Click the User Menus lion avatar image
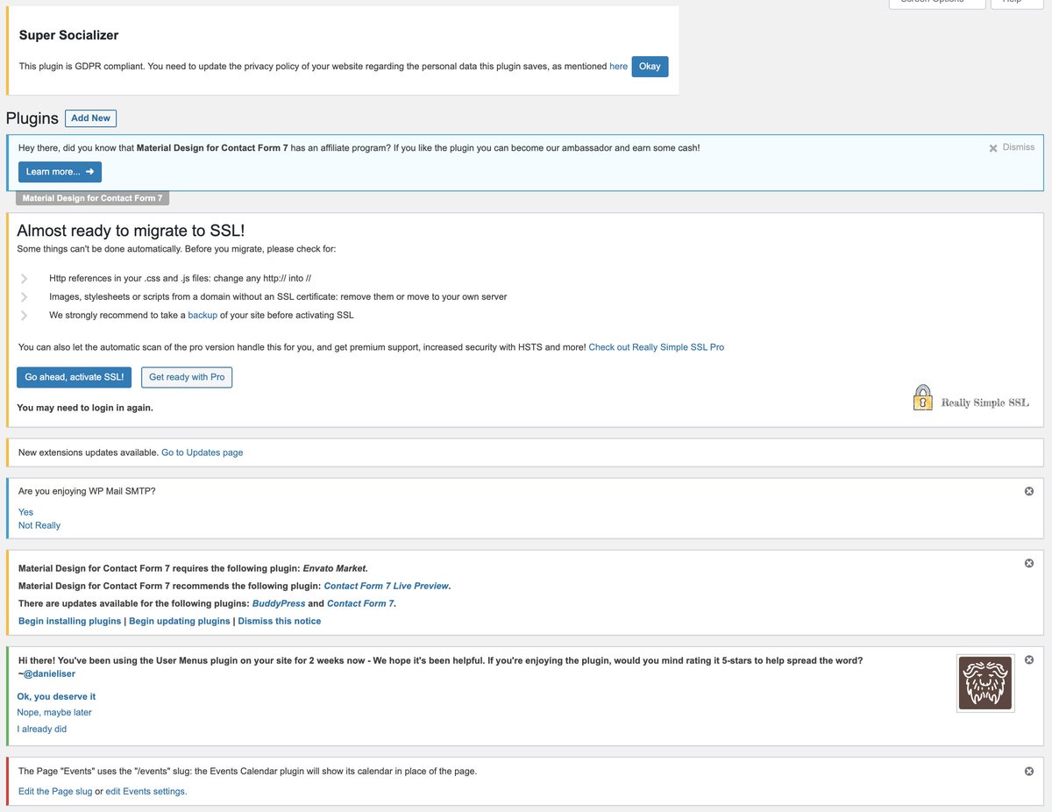Viewport: 1052px width, 812px height. click(x=984, y=682)
